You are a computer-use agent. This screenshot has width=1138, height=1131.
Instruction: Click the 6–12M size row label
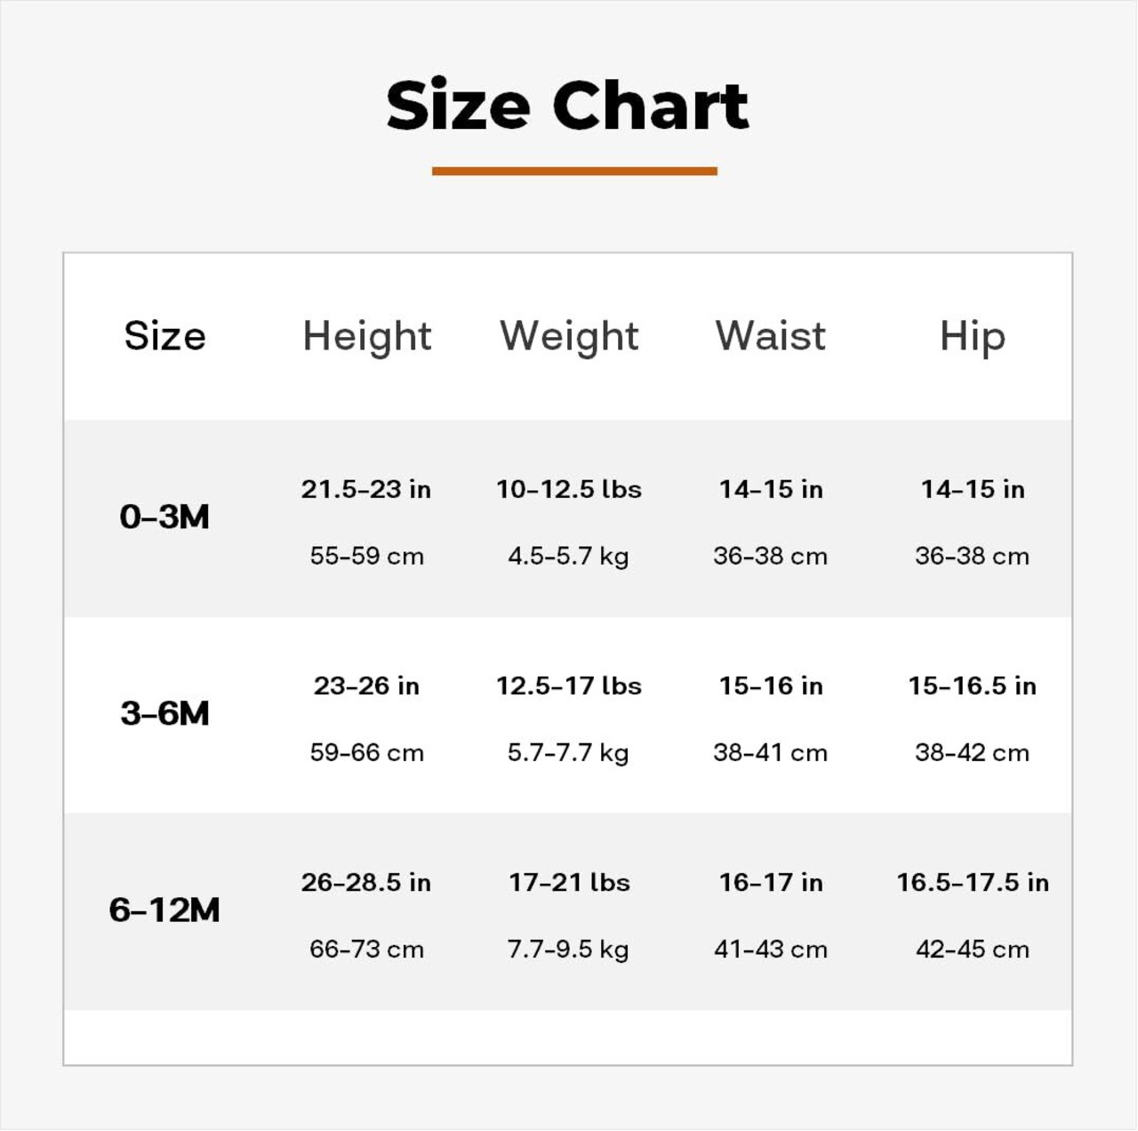(164, 910)
